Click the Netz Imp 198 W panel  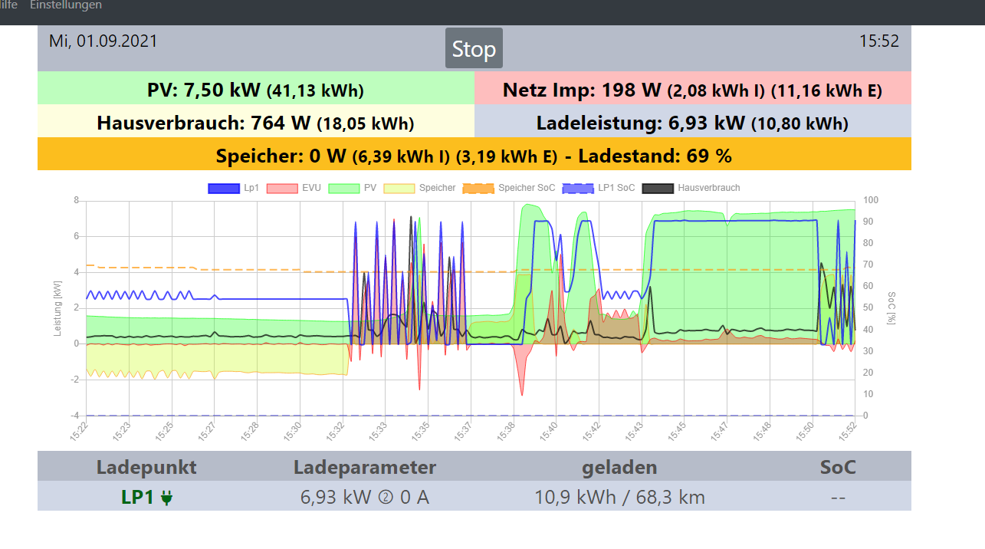[692, 90]
